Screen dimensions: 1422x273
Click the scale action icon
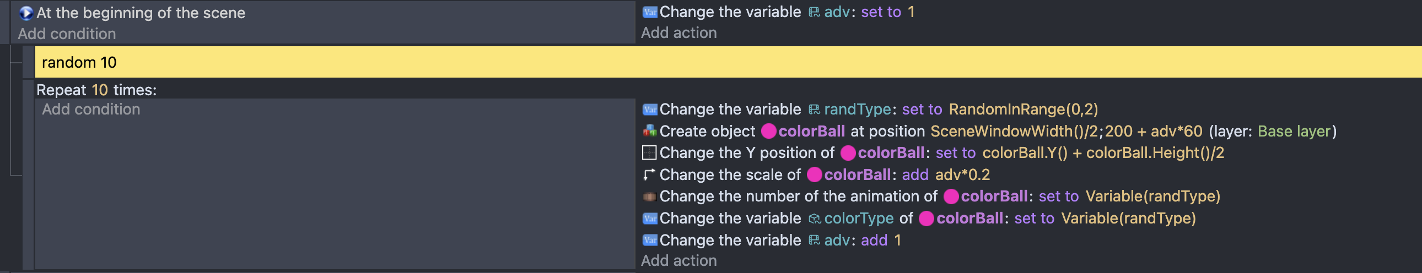tap(649, 174)
